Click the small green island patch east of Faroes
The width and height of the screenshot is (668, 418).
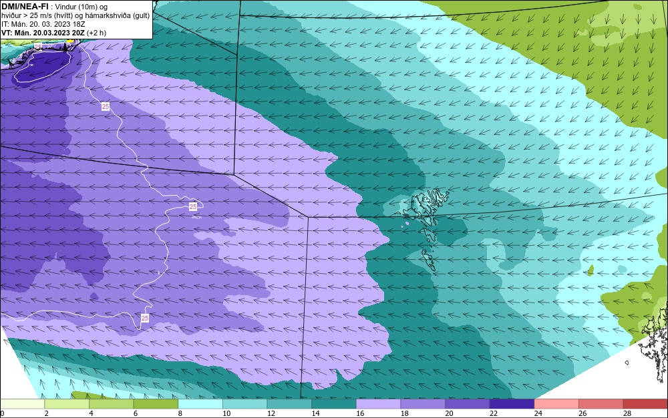click(x=591, y=270)
